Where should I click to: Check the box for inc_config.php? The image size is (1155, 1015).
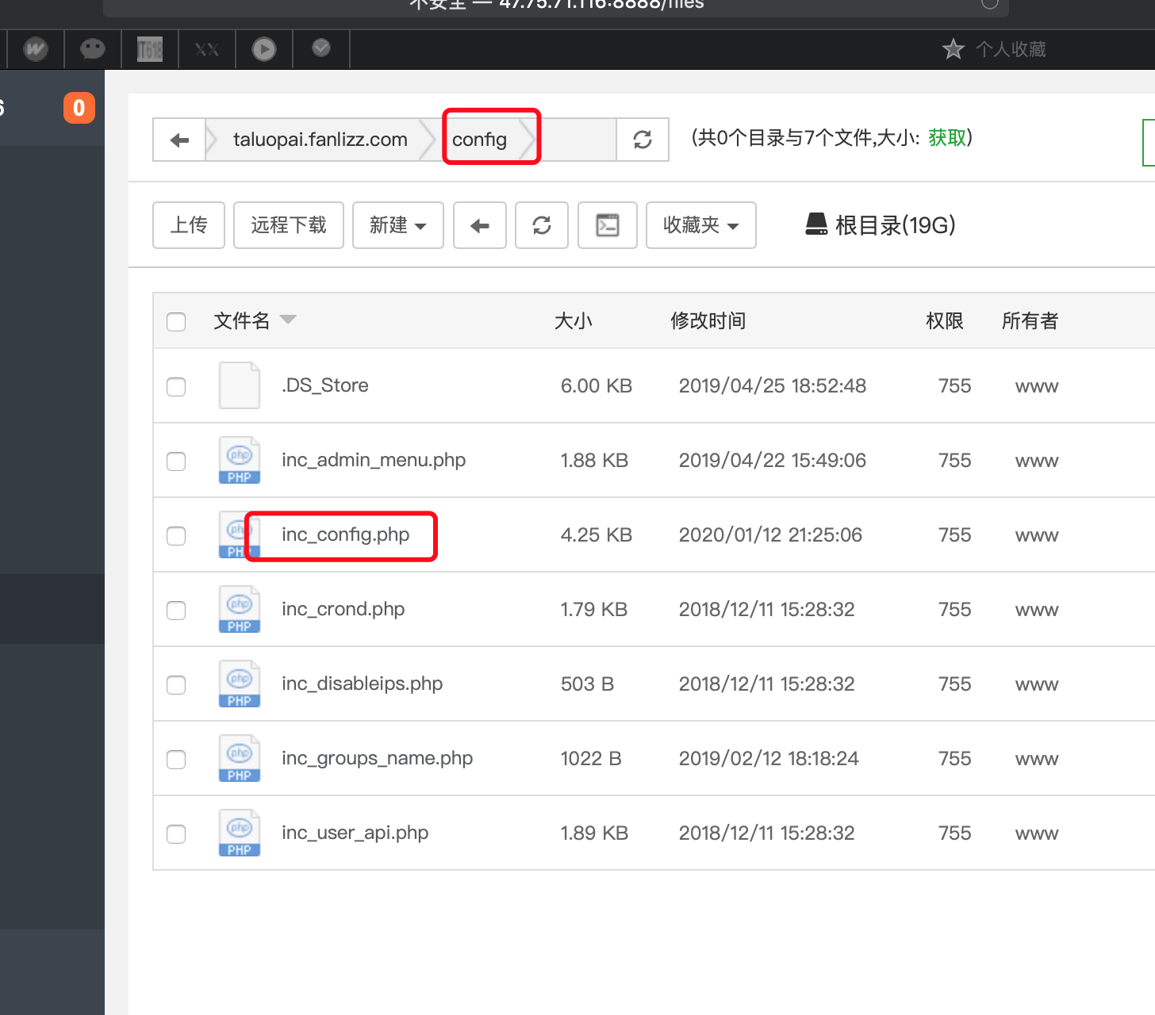coord(176,536)
